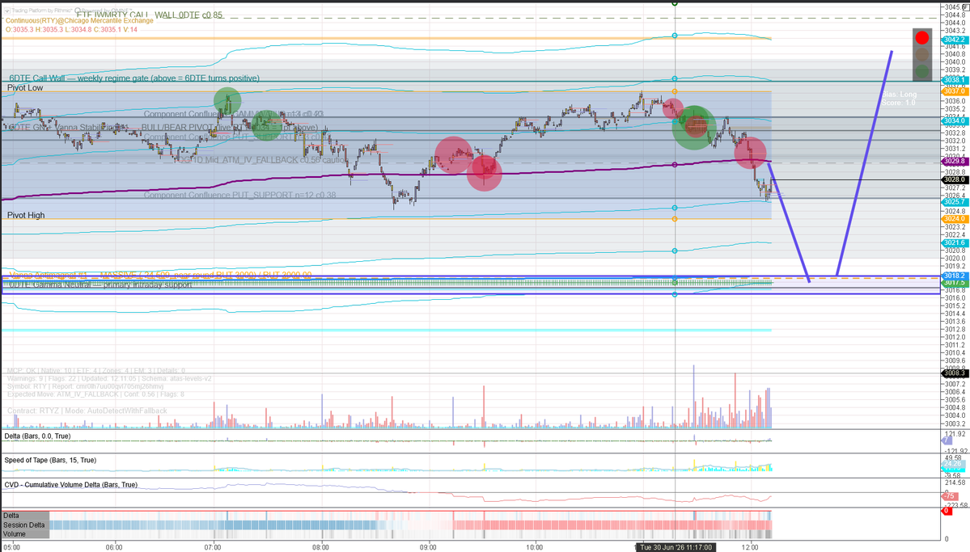Click the green light of traffic signal indicator
Viewport: 970px width, 552px height.
[921, 72]
